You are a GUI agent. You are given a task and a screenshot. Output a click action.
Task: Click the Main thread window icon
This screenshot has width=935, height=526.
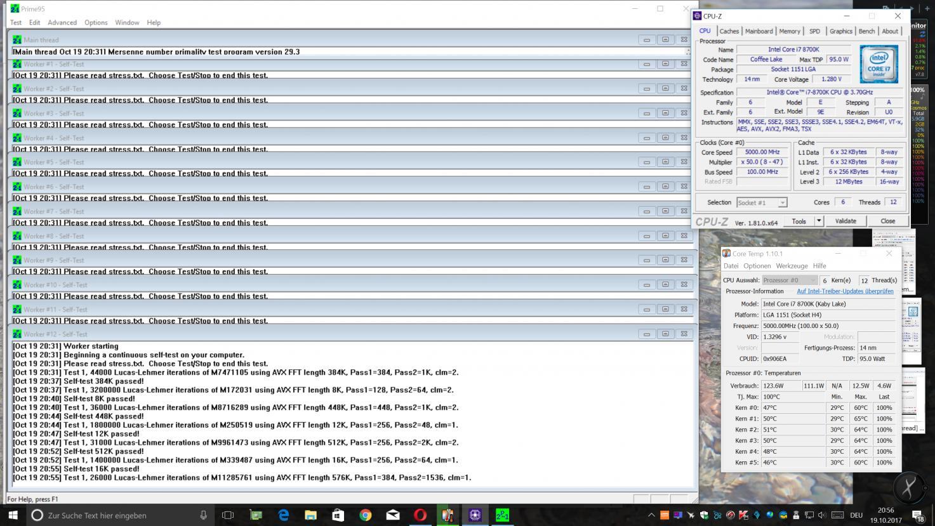coord(17,40)
